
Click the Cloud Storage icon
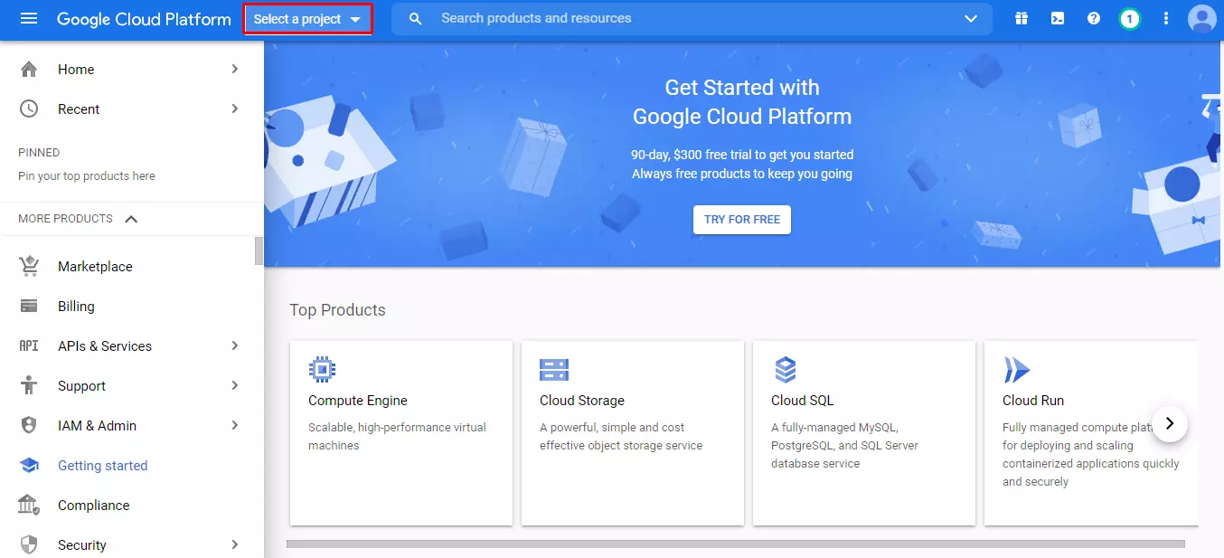pos(553,369)
